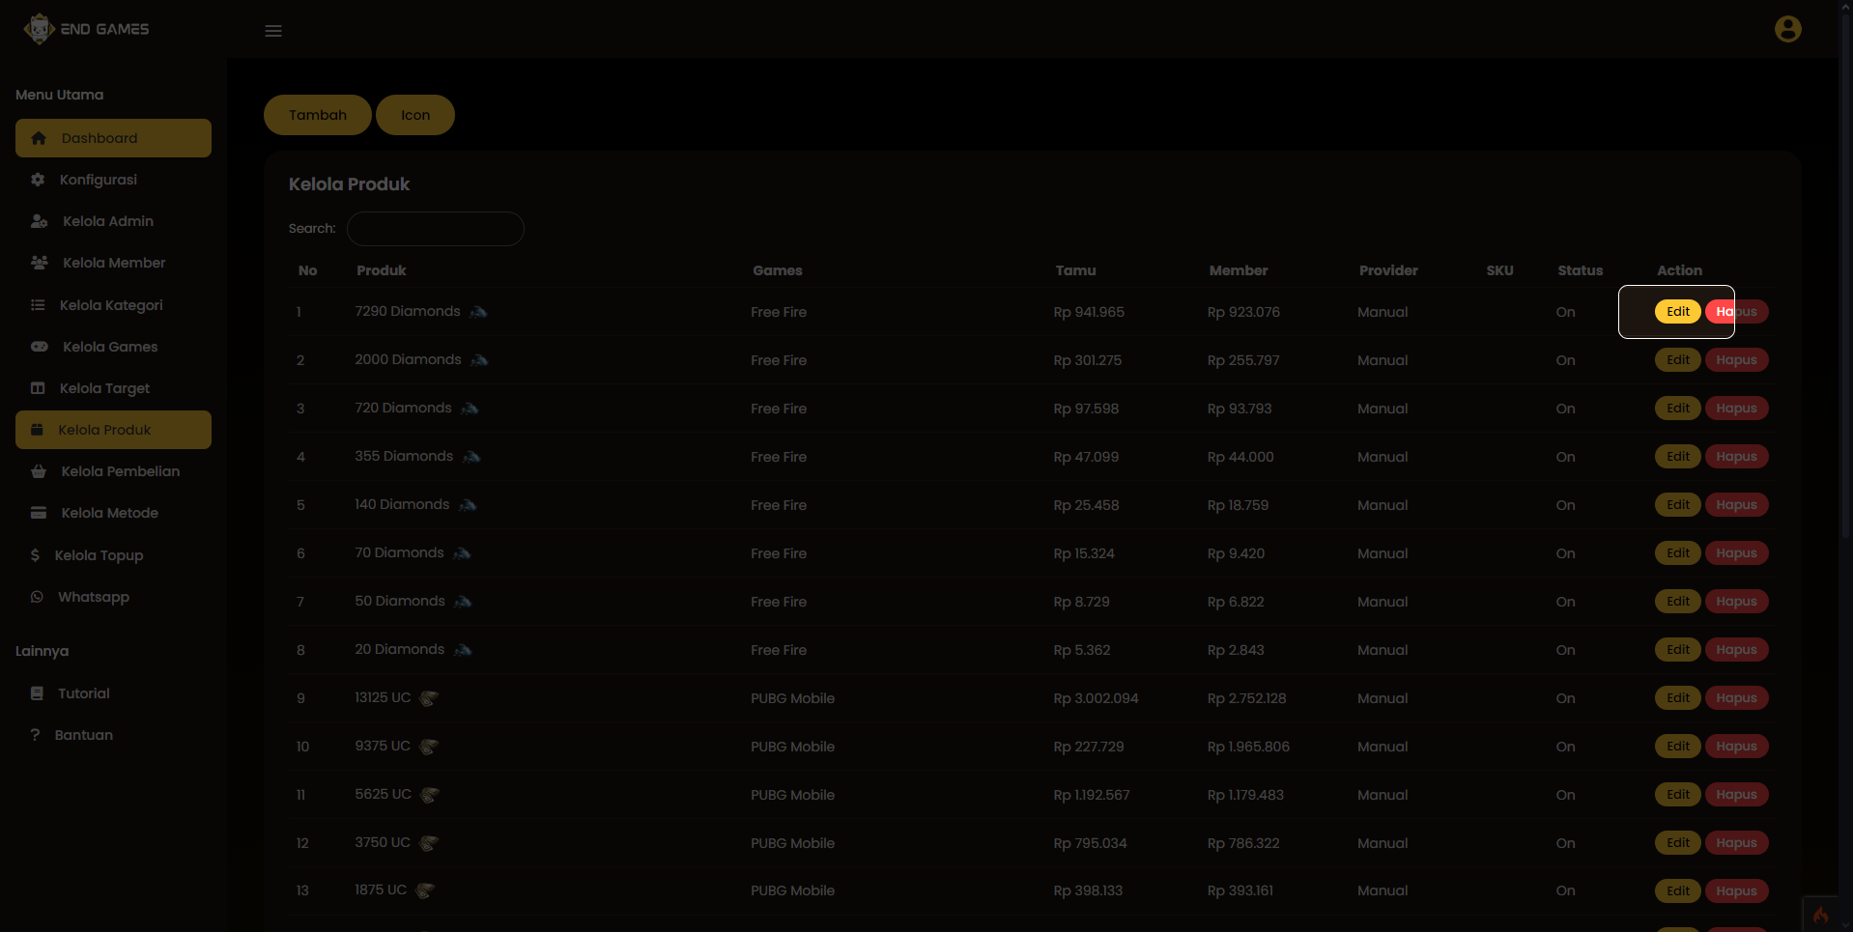Click the Kelola Pembelian basket icon
This screenshot has width=1853, height=932.
(x=39, y=471)
